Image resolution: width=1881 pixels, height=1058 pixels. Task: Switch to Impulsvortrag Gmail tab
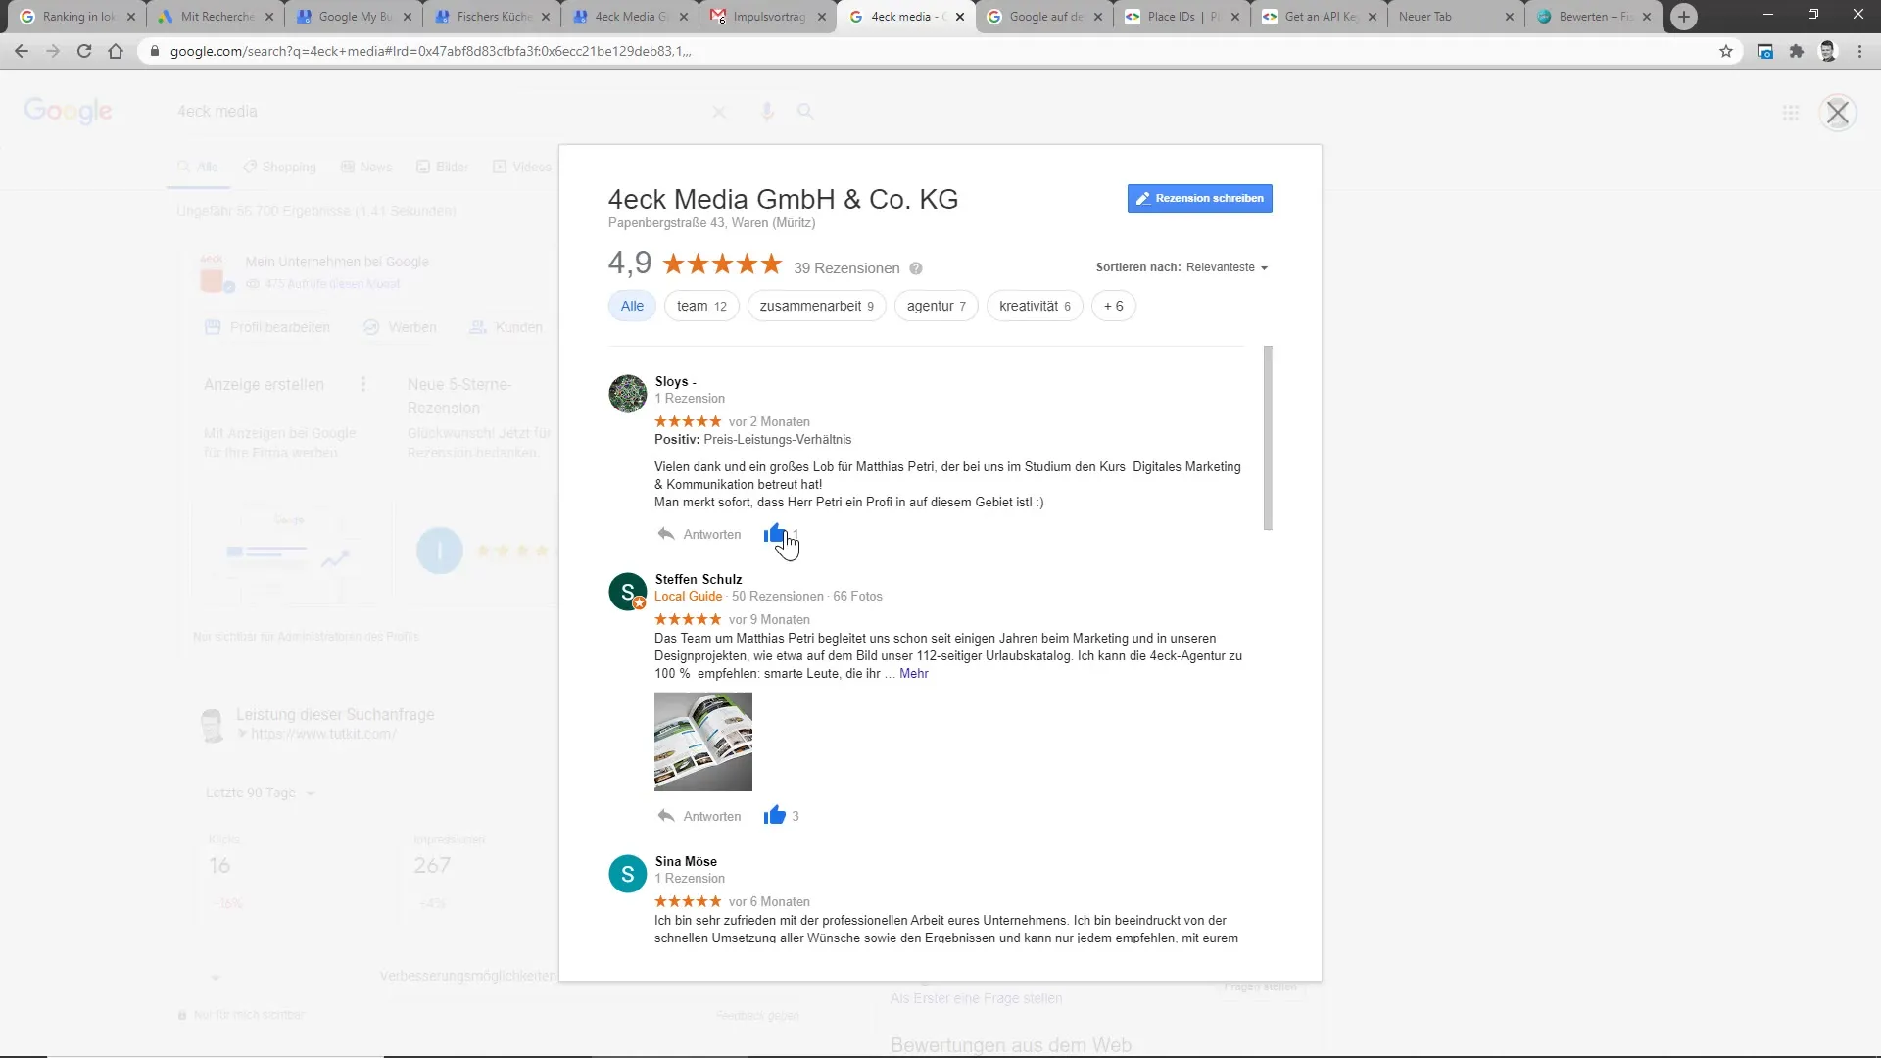point(769,17)
